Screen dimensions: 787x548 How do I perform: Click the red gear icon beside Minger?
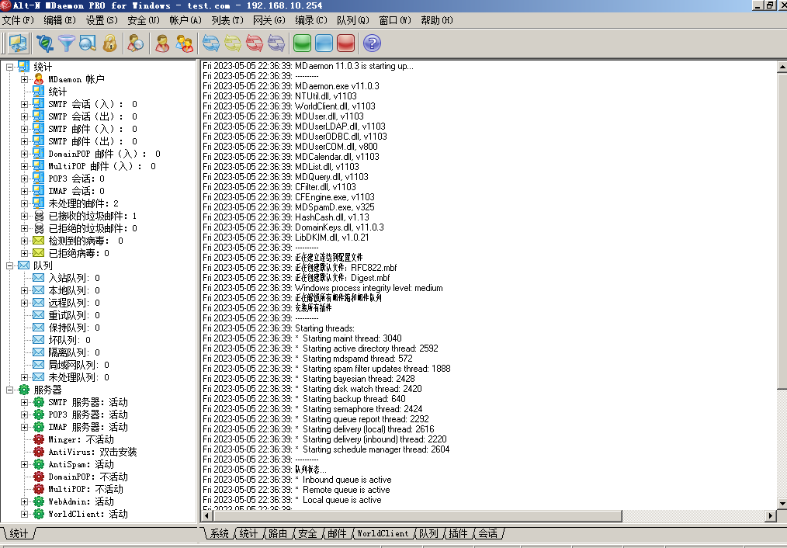39,439
